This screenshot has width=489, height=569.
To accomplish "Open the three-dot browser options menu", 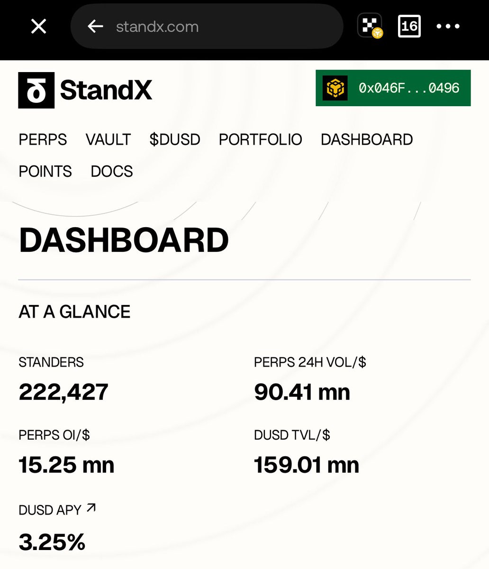I will click(448, 27).
